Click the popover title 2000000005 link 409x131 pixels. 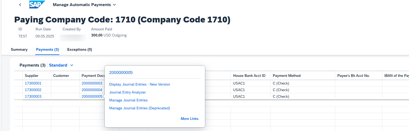point(121,73)
